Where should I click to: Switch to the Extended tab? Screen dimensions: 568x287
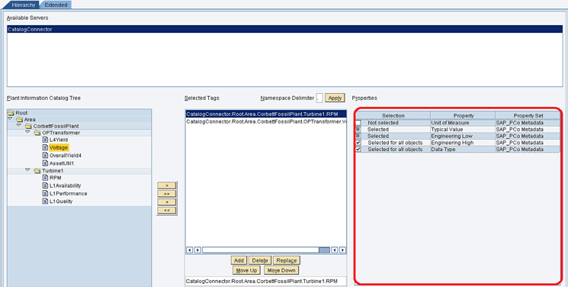[x=56, y=5]
